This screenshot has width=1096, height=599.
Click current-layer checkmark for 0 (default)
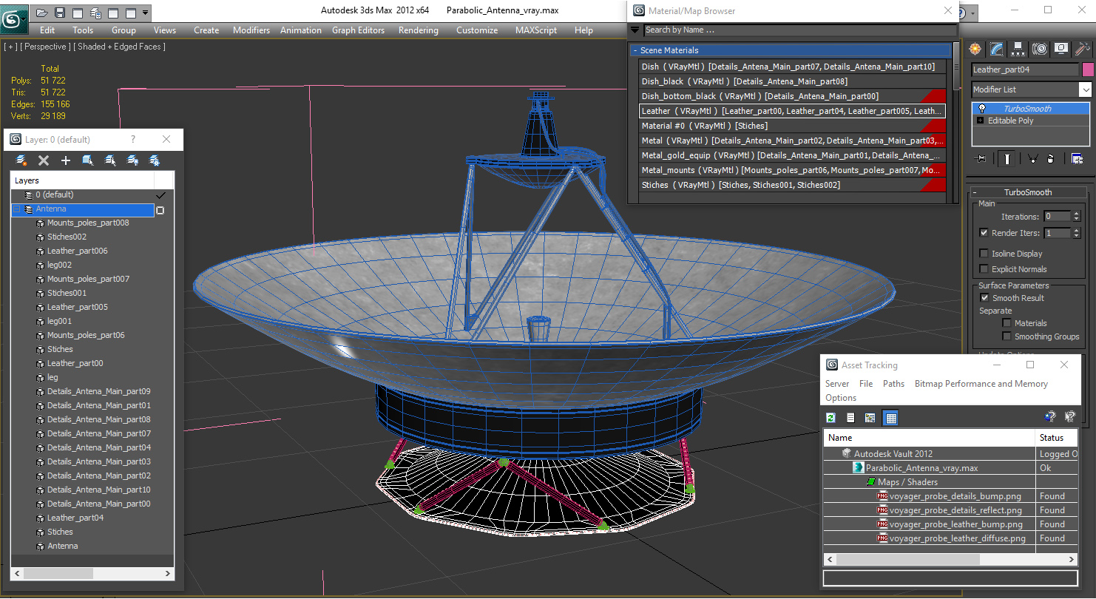[160, 195]
